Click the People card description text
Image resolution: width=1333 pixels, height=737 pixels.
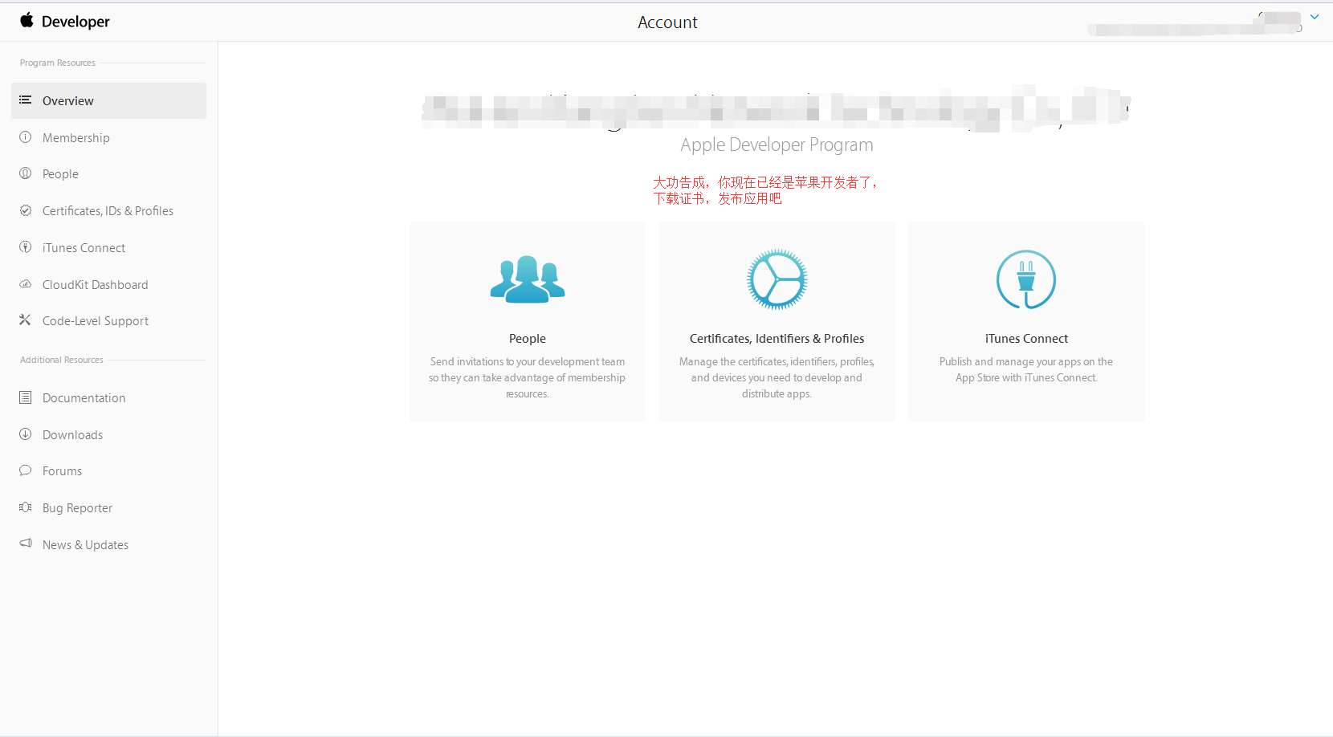pyautogui.click(x=527, y=377)
